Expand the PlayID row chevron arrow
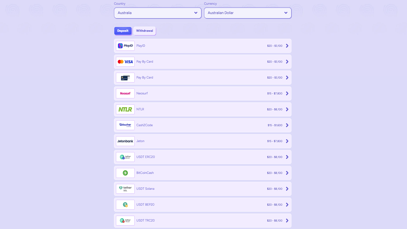Screen dimensions: 407x229 287,46
